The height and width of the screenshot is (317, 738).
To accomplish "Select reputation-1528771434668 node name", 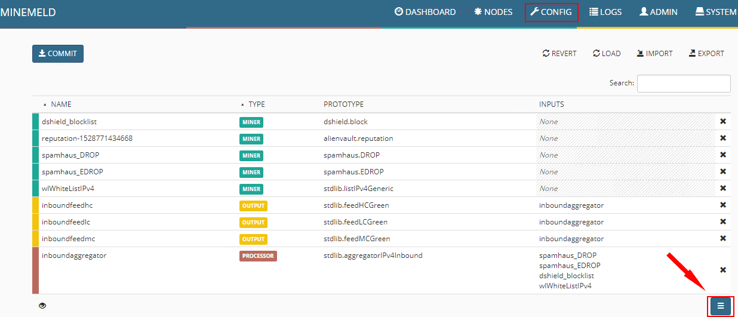I will (87, 139).
